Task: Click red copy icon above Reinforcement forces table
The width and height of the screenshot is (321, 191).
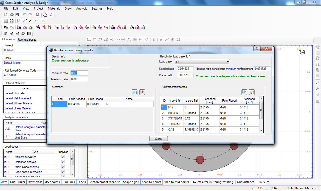Action: click(x=252, y=92)
